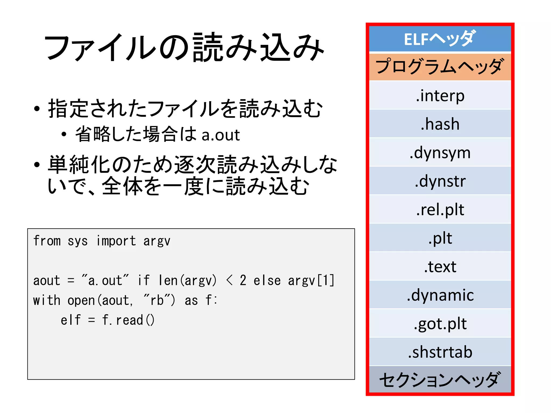Viewport: 551px width, 413px height.
Task: Click the ELFヘッダ block
Action: (440, 39)
